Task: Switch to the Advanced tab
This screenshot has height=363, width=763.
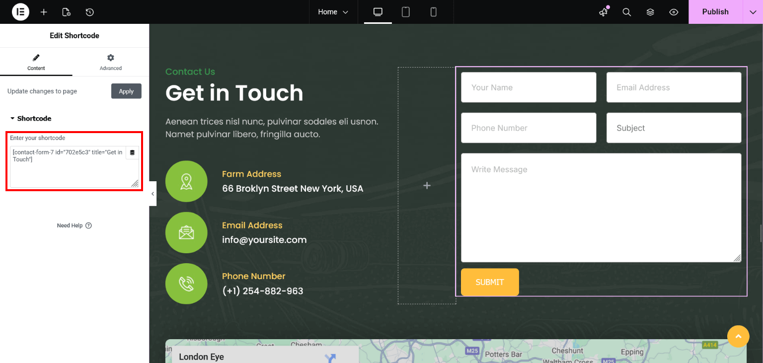Action: pos(110,62)
